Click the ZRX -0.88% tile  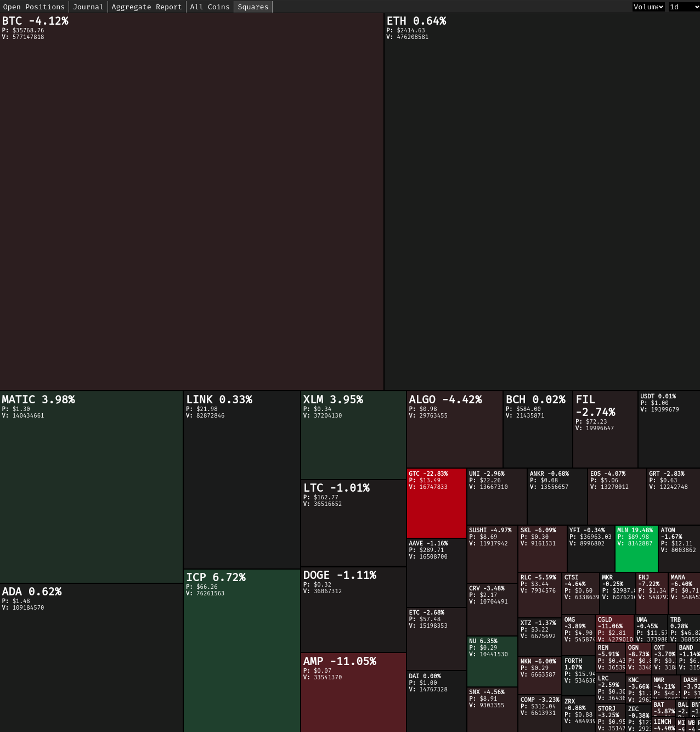[x=579, y=714]
